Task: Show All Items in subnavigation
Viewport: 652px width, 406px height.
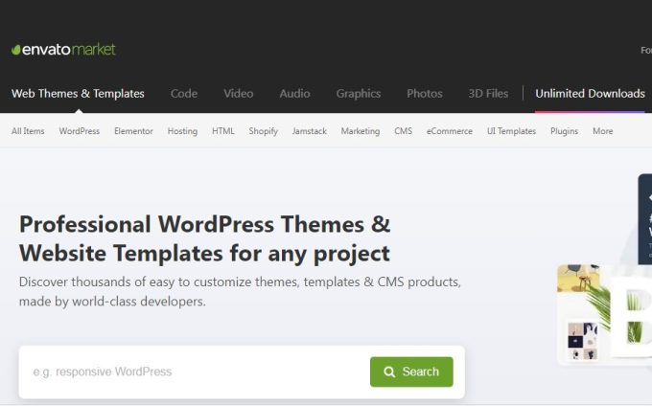Action: (x=28, y=131)
